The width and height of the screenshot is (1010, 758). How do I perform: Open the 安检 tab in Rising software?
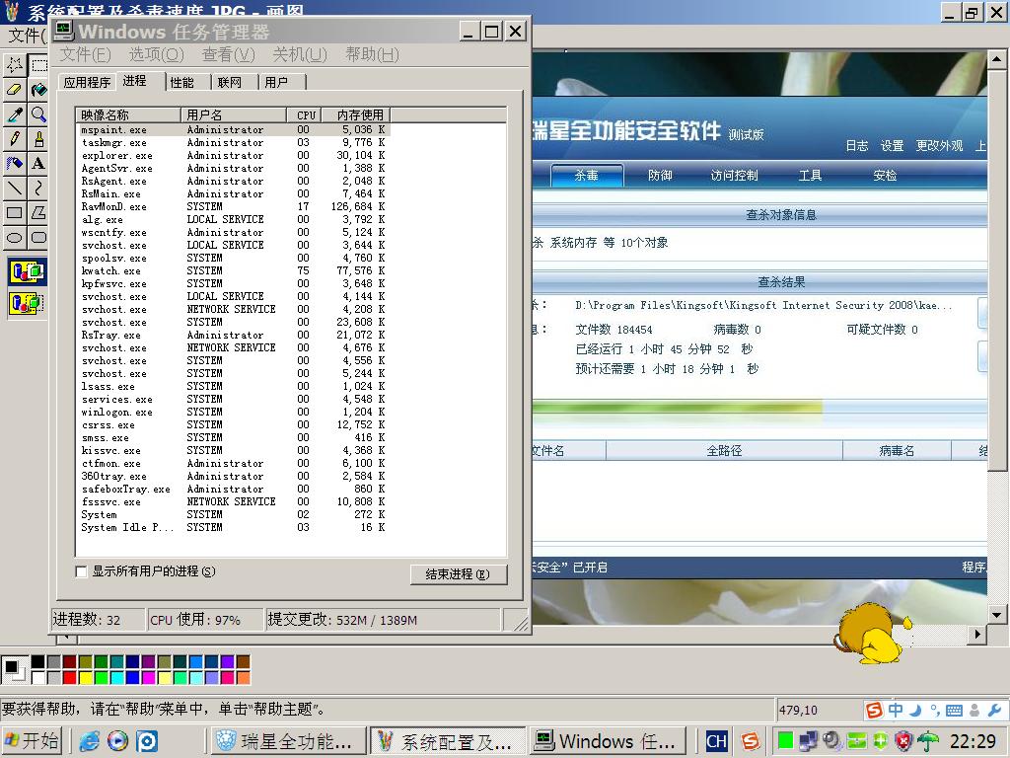[x=885, y=176]
